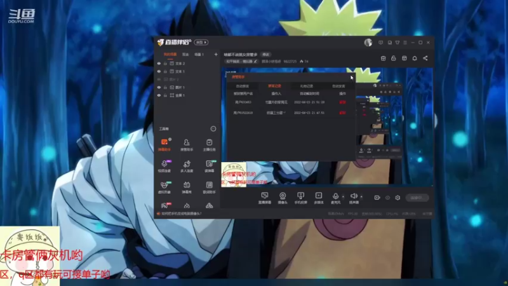Open the 礼物记录 gift records tab
The height and width of the screenshot is (286, 508).
pyautogui.click(x=306, y=86)
